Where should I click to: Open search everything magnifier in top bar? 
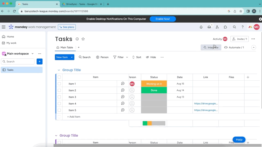(x=234, y=27)
